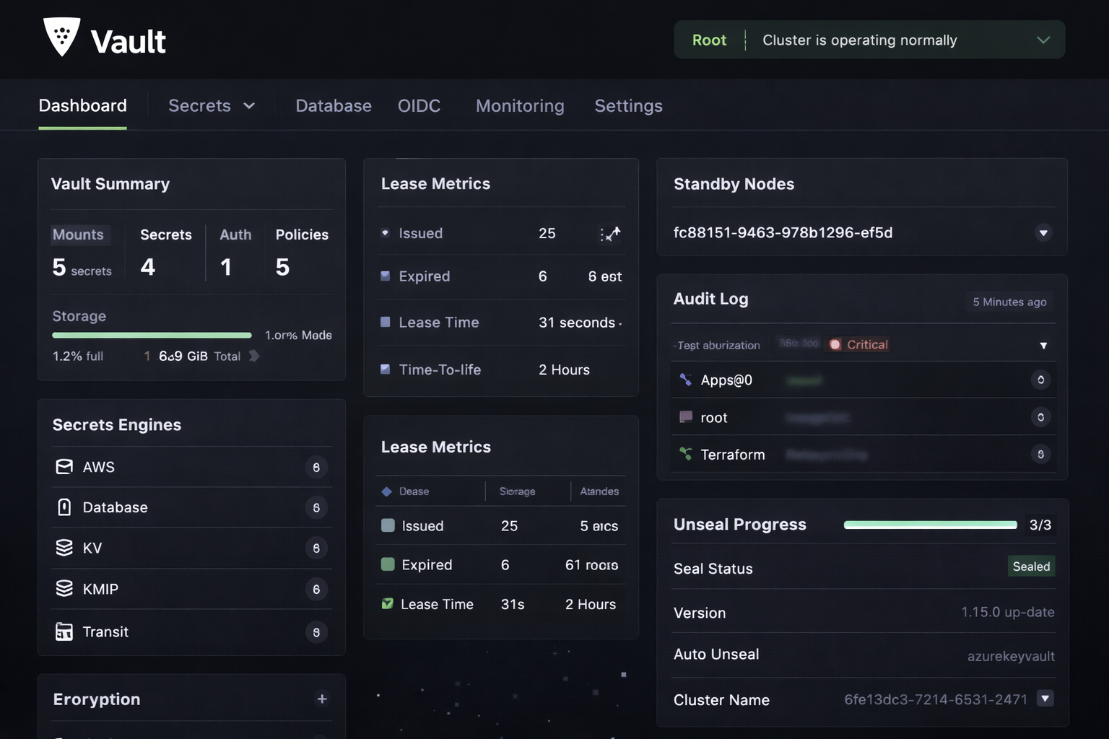Viewport: 1109px width, 739px height.
Task: Click the Root namespace label
Action: click(x=709, y=40)
